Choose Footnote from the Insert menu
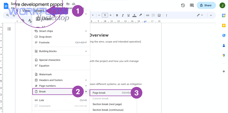 point(61,42)
